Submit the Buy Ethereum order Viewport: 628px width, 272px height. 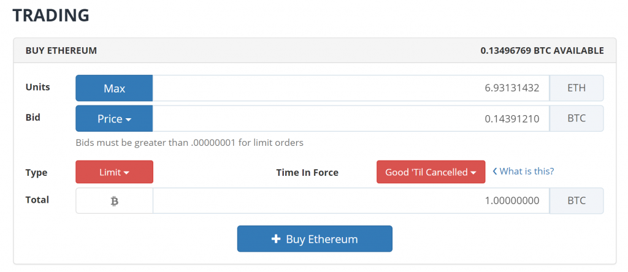click(x=315, y=239)
